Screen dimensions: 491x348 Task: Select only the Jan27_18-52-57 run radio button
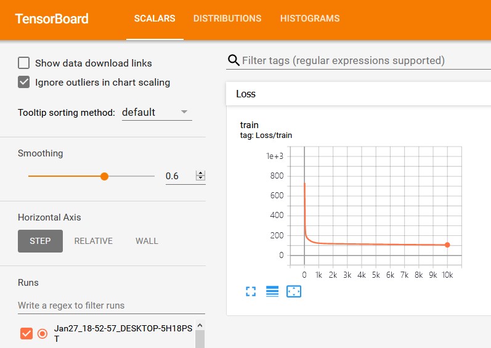tap(43, 334)
